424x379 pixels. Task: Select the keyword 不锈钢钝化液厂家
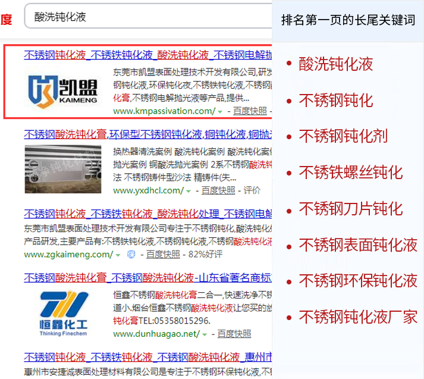coord(358,317)
